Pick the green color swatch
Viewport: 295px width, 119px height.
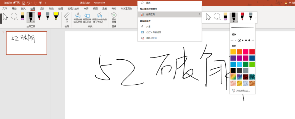pos(246,64)
